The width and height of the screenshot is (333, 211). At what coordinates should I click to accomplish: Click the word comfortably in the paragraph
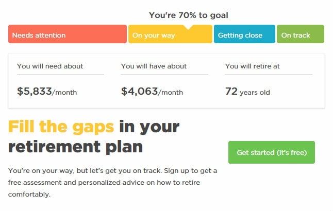29,195
